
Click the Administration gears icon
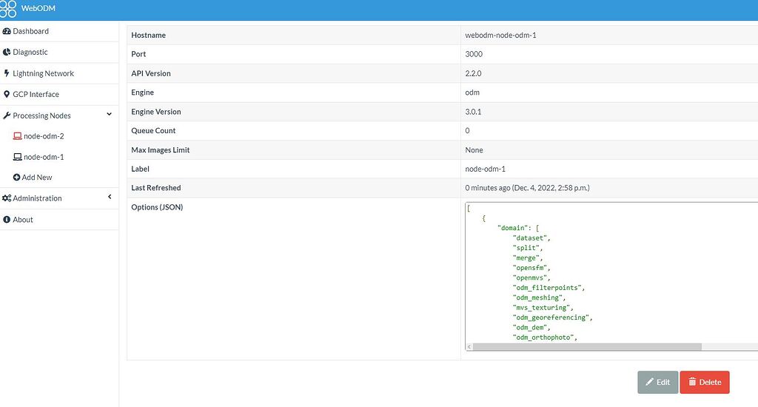click(x=7, y=198)
